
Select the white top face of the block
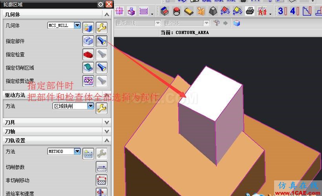coord(210,93)
